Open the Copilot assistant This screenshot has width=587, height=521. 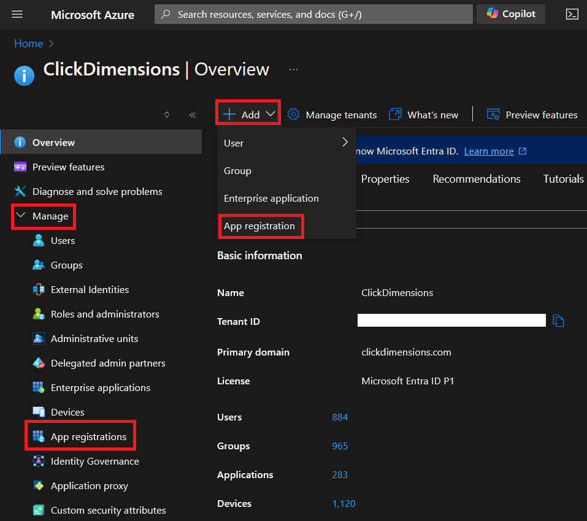(510, 14)
